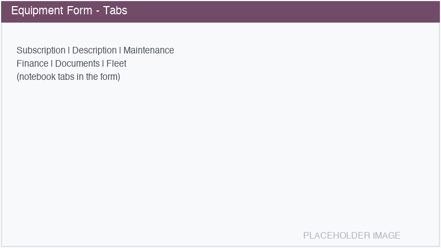Go to the Finance tab
Viewport: 441px width, 248px height.
point(33,63)
